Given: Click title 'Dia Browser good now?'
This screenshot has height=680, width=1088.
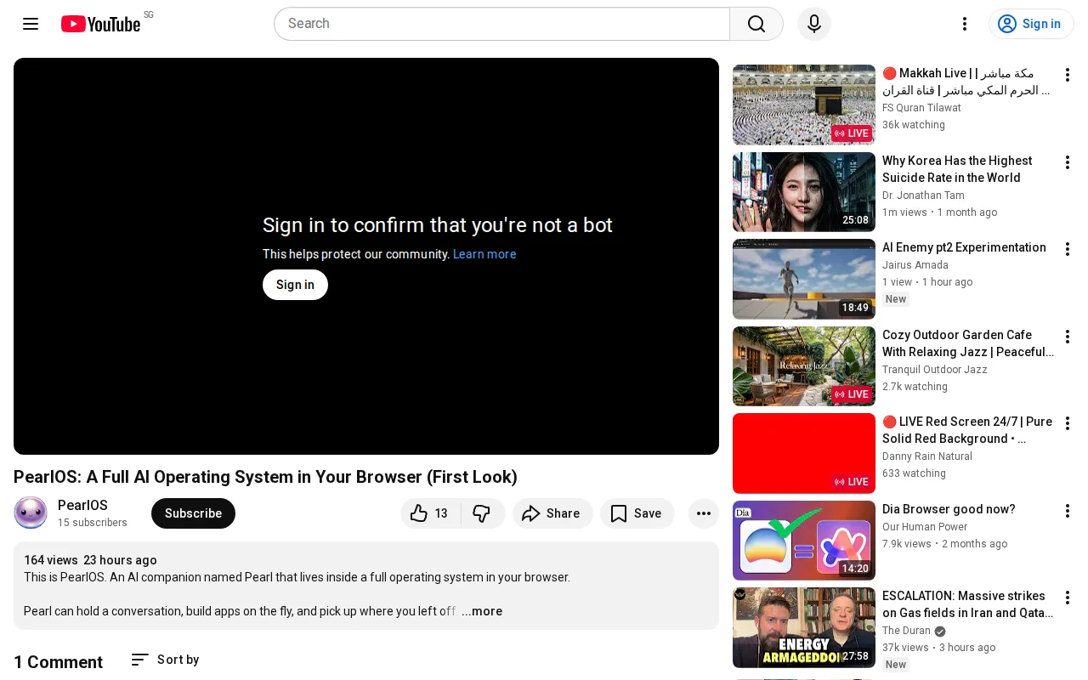Looking at the screenshot, I should pos(949,509).
